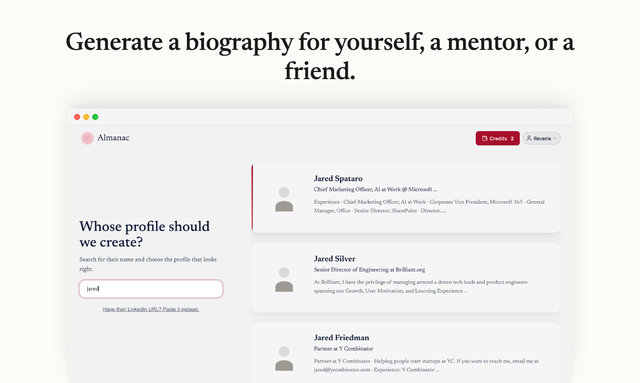Click Silver's Senior Director of Engineering subtitle

click(x=369, y=270)
